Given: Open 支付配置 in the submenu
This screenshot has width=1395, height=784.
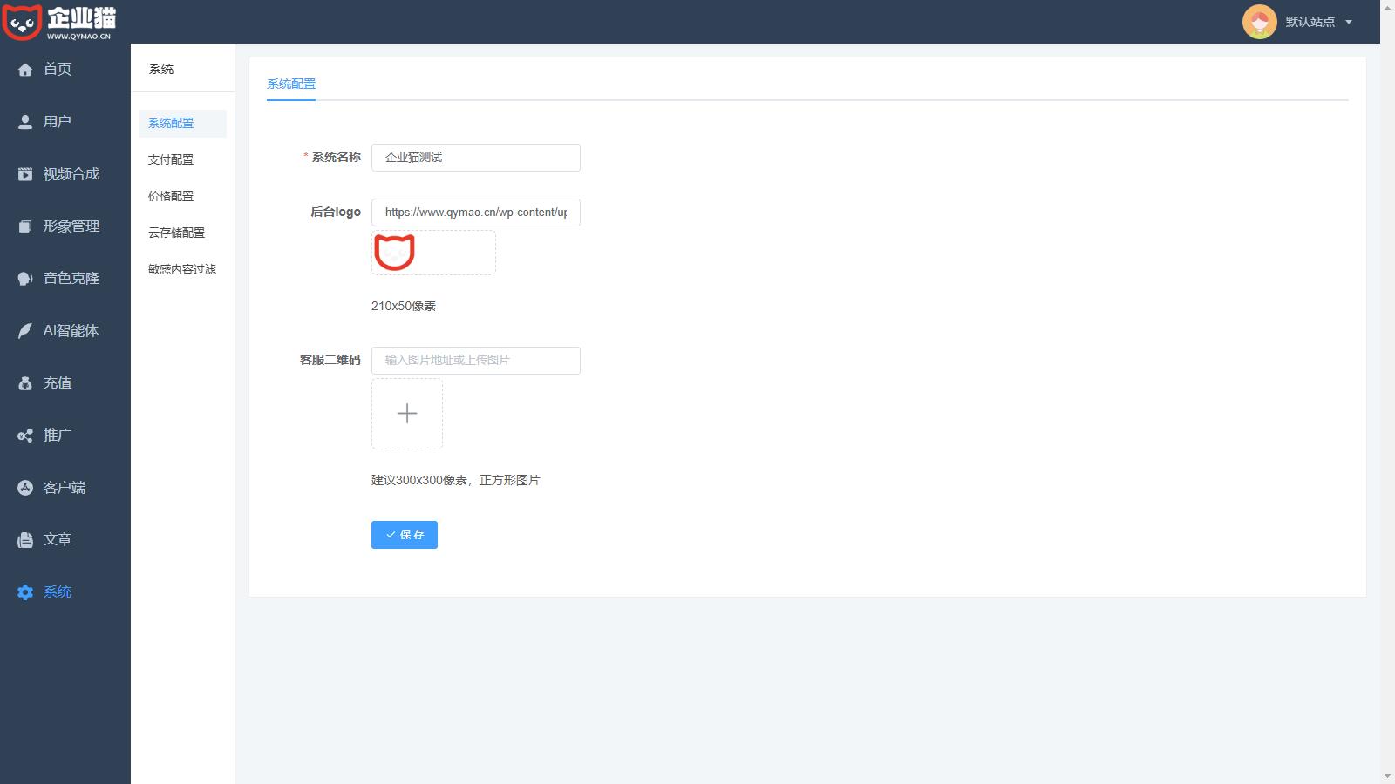Looking at the screenshot, I should [x=171, y=159].
